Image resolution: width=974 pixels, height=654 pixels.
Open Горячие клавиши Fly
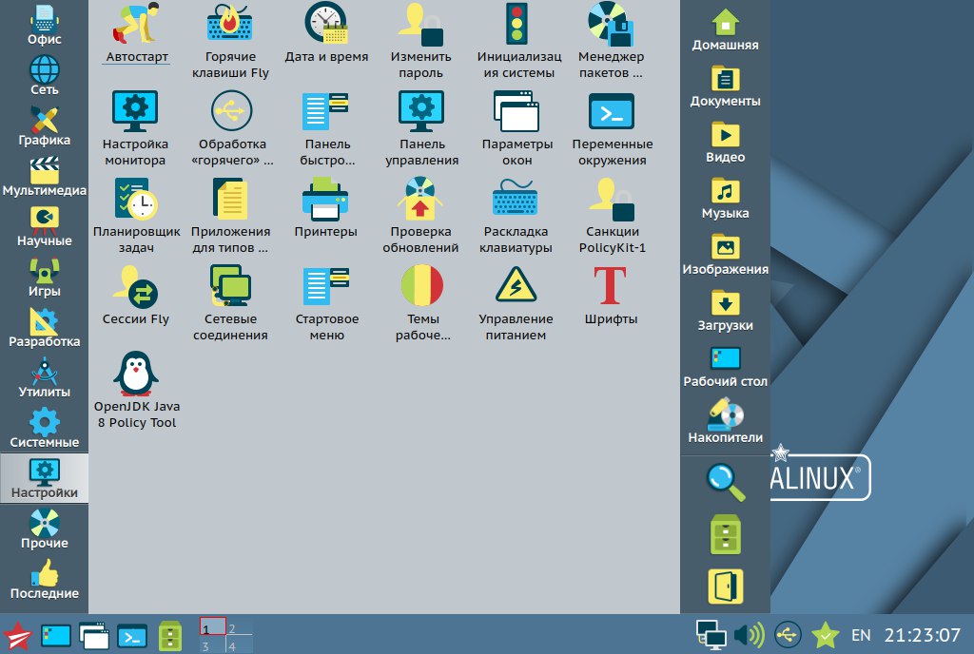tap(230, 40)
